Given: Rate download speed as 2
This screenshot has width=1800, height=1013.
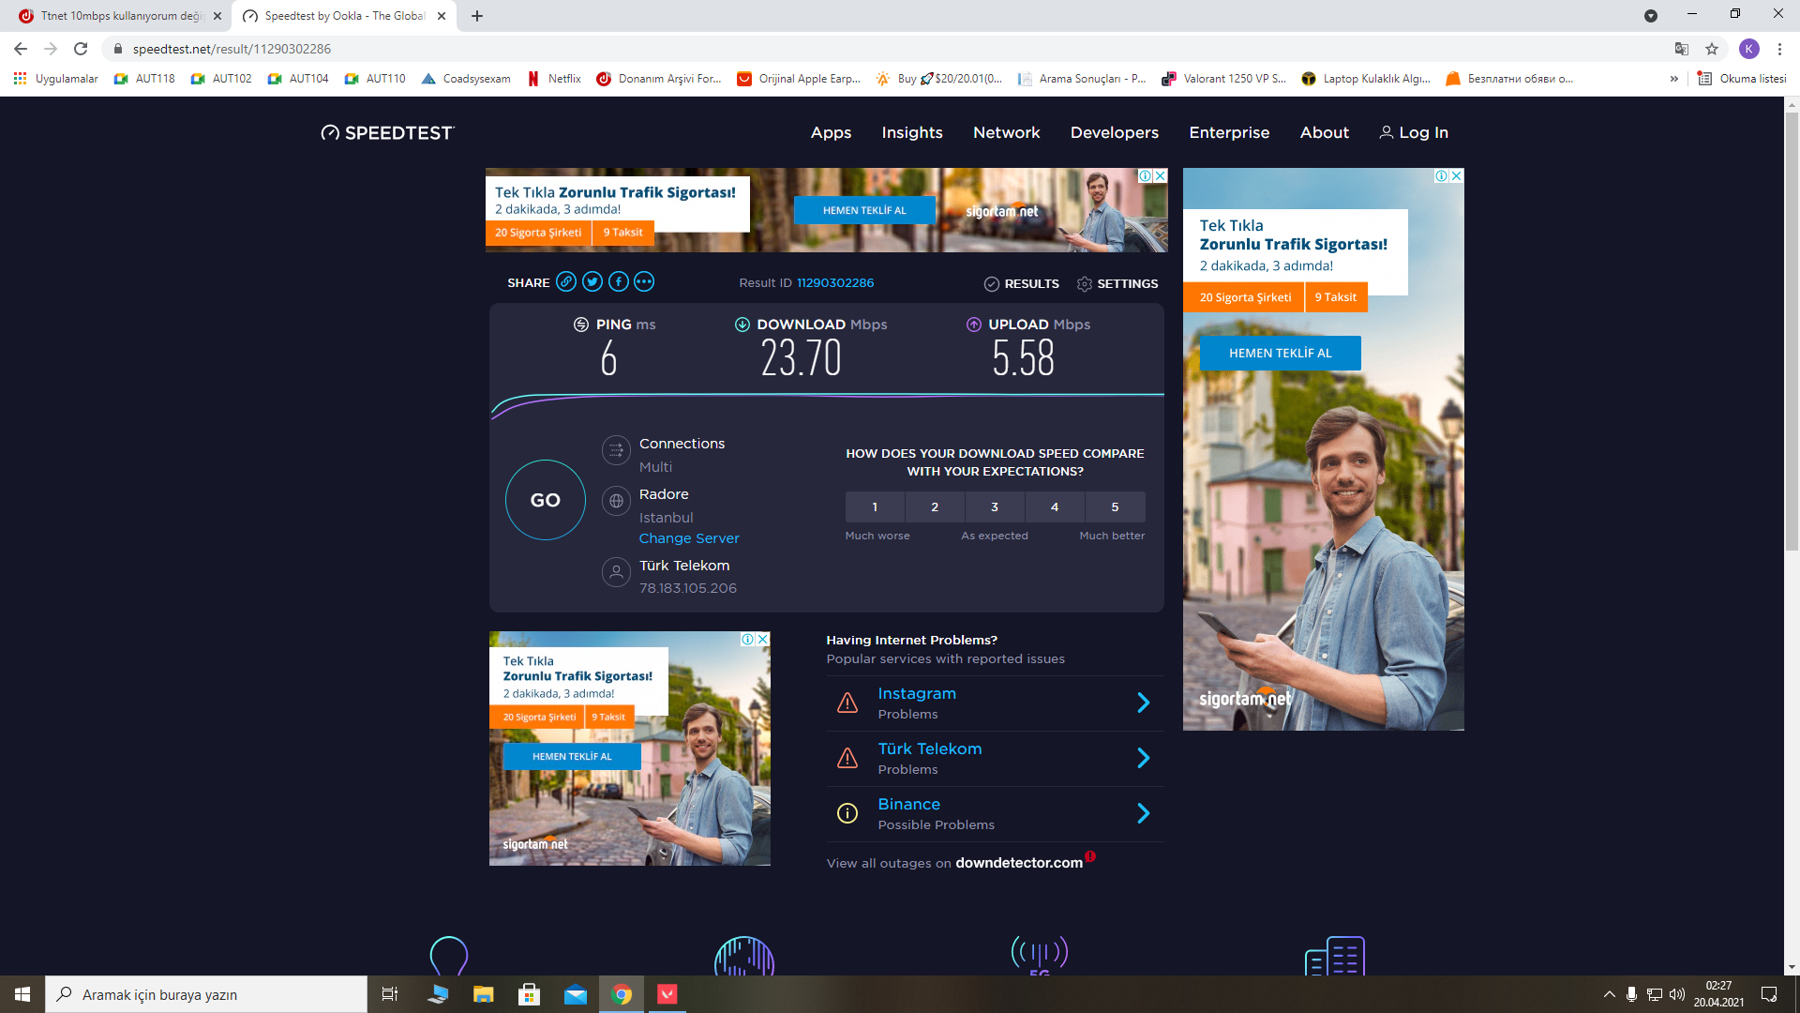Looking at the screenshot, I should coord(935,506).
